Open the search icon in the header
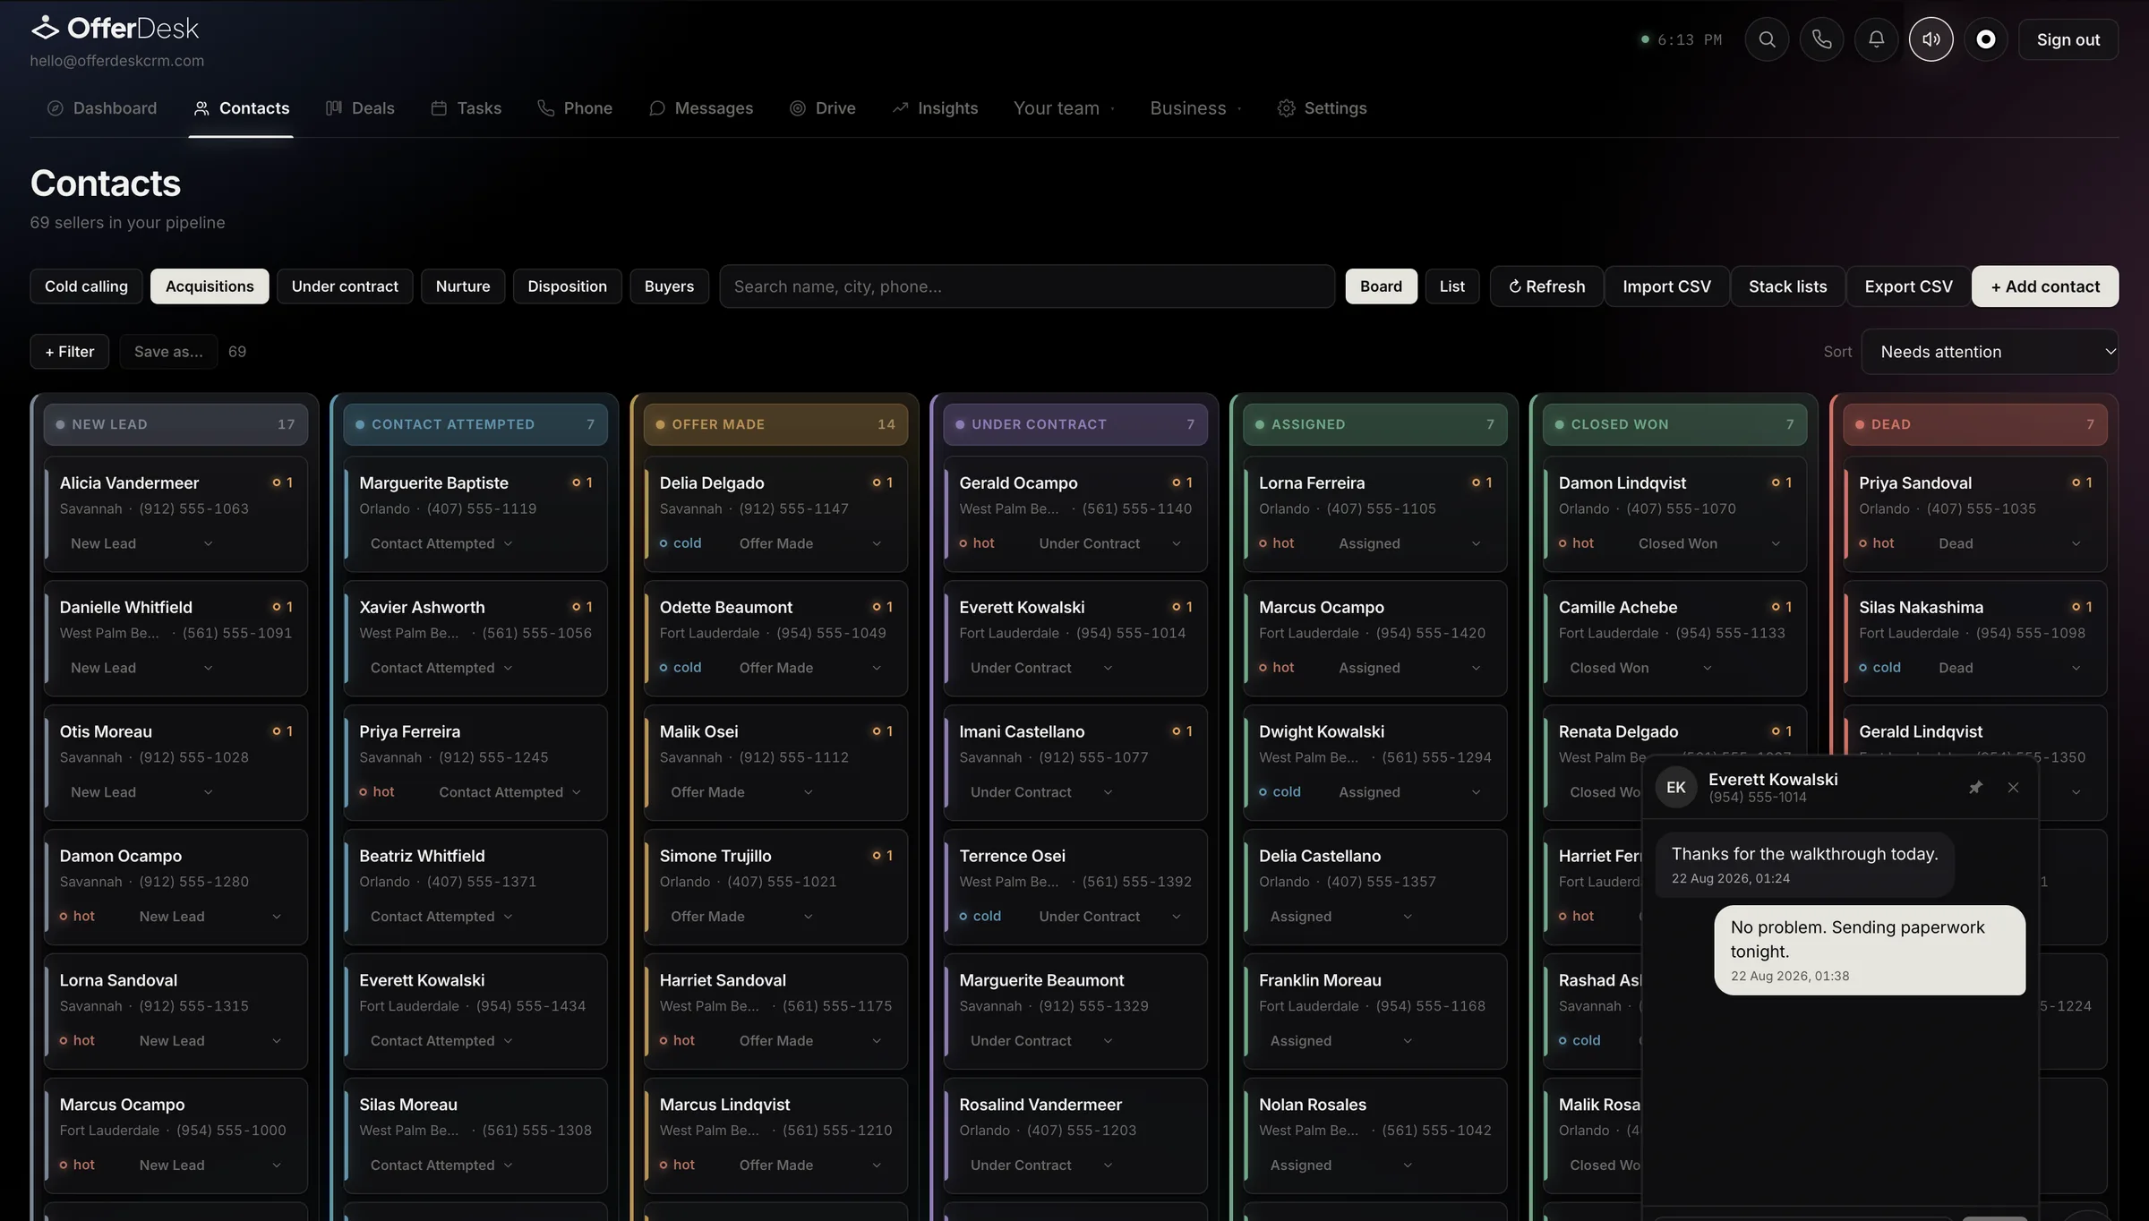This screenshot has width=2149, height=1221. coord(1767,39)
